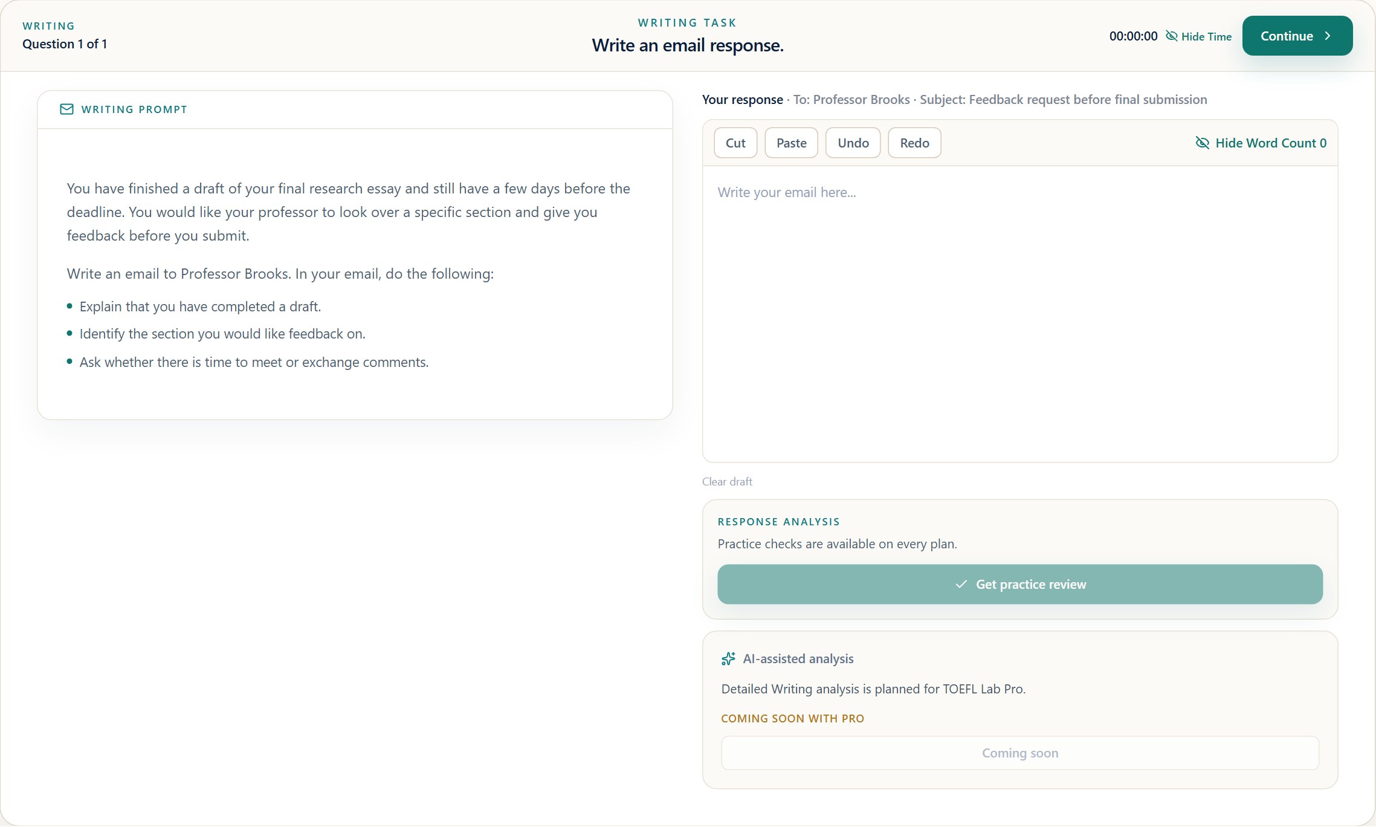Toggle Hide Word Count eye icon

1202,143
